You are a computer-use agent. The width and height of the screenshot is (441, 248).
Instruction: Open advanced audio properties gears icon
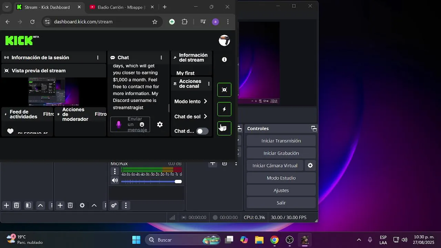point(114,206)
